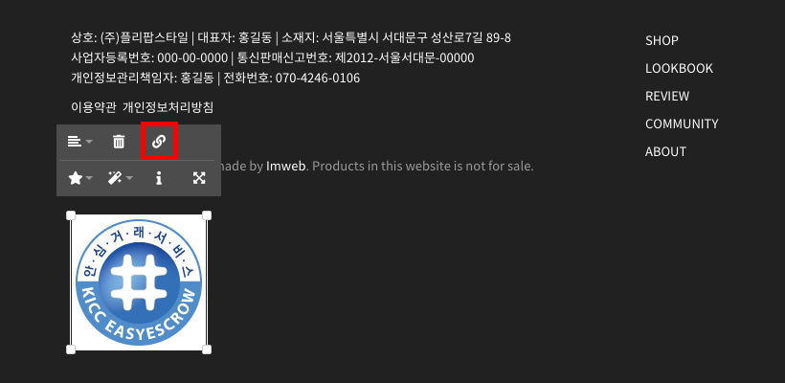Open the magic wand effects dropdown
785x383 pixels.
pos(121,178)
